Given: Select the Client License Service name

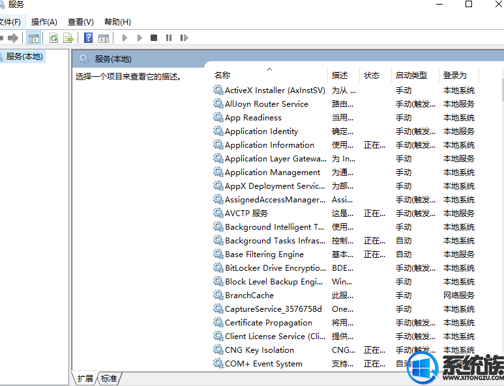Looking at the screenshot, I should 275,337.
